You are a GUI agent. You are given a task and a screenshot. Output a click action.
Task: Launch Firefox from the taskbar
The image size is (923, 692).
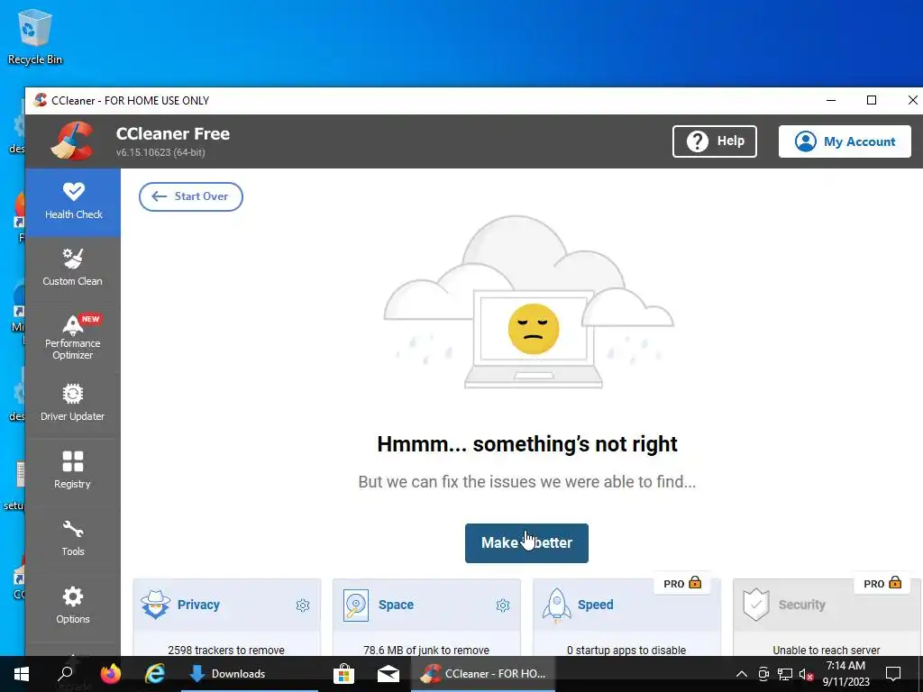pyautogui.click(x=110, y=674)
